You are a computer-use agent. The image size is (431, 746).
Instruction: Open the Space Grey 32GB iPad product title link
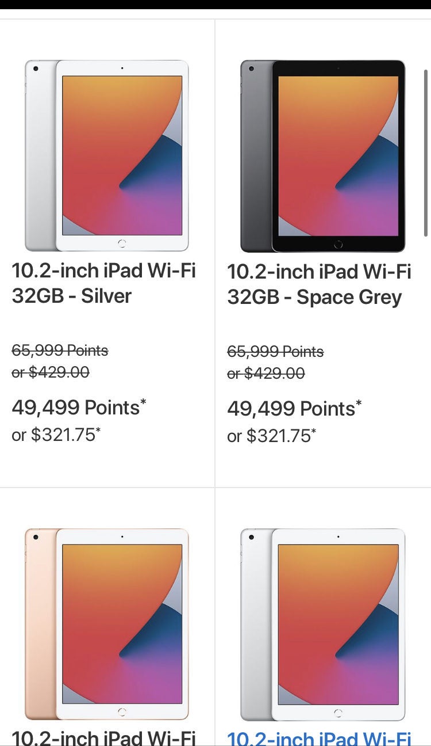[320, 284]
